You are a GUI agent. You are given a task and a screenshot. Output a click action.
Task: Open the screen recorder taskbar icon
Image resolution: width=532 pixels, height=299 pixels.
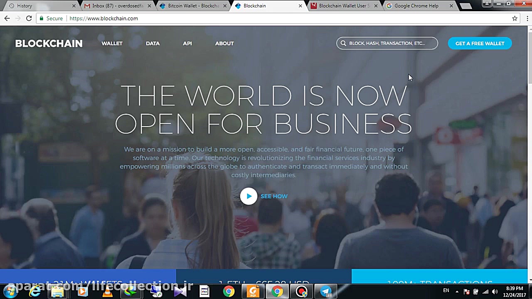tap(301, 292)
